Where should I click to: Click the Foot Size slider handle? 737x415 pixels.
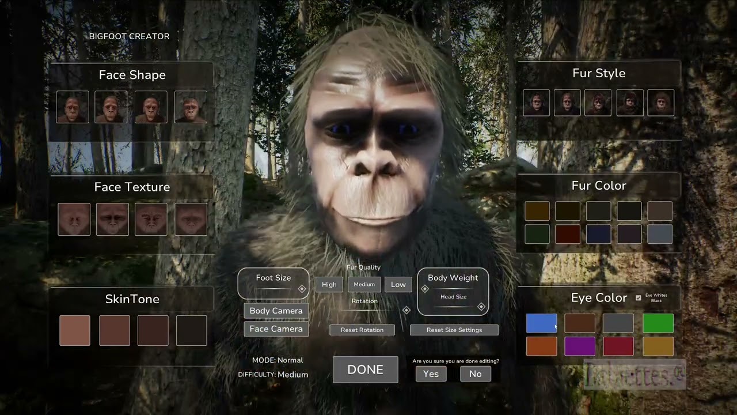(x=302, y=289)
